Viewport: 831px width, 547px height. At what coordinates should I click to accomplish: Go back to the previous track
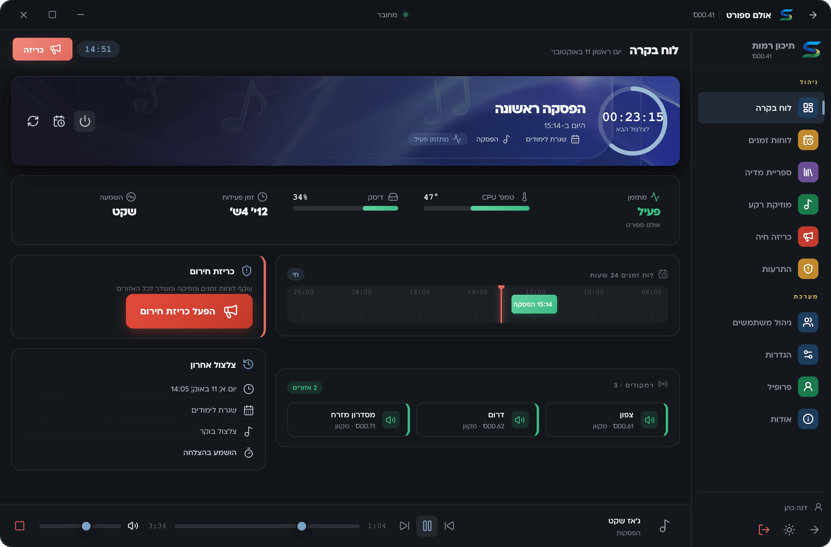tap(449, 526)
